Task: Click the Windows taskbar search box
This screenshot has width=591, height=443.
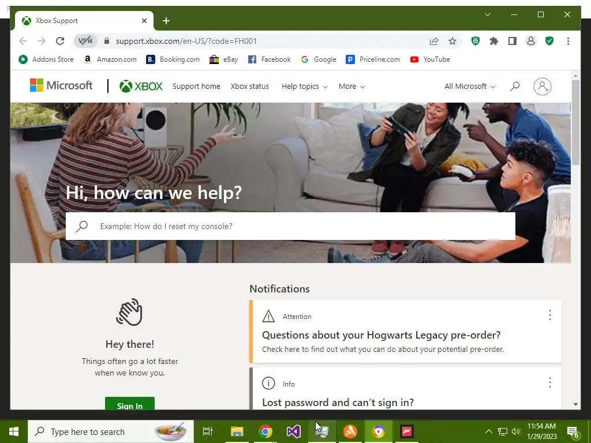Action: 111,431
